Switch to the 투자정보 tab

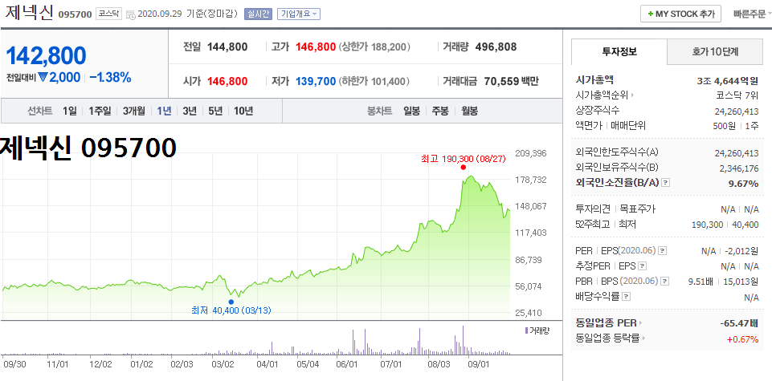point(619,51)
